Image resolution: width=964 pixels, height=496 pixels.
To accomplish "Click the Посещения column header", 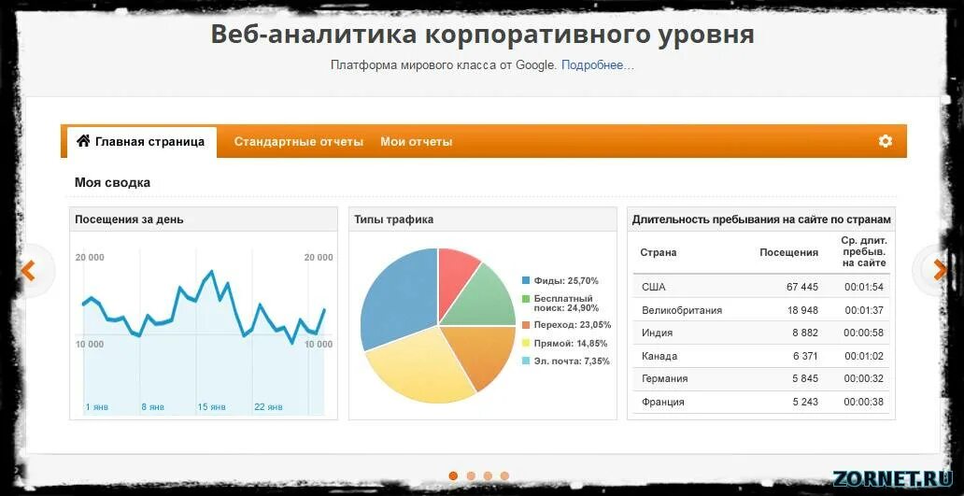I will coord(788,252).
